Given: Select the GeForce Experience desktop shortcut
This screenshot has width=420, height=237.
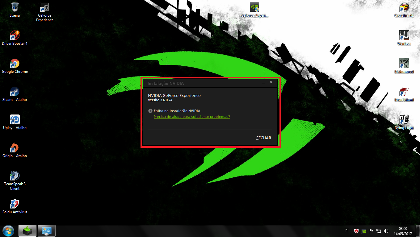Looking at the screenshot, I should click(x=45, y=12).
